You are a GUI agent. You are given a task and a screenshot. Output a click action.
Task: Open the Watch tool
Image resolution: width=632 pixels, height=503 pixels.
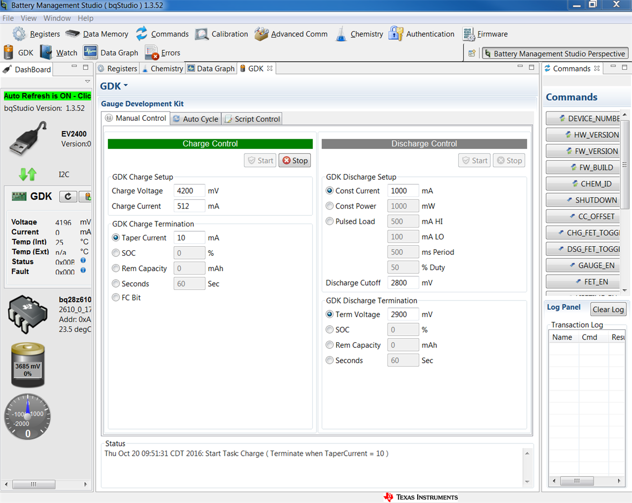(59, 52)
